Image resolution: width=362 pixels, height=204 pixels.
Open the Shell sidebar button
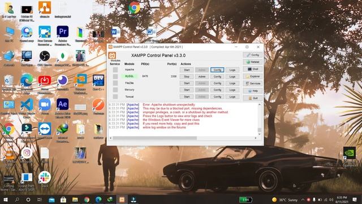(x=253, y=69)
